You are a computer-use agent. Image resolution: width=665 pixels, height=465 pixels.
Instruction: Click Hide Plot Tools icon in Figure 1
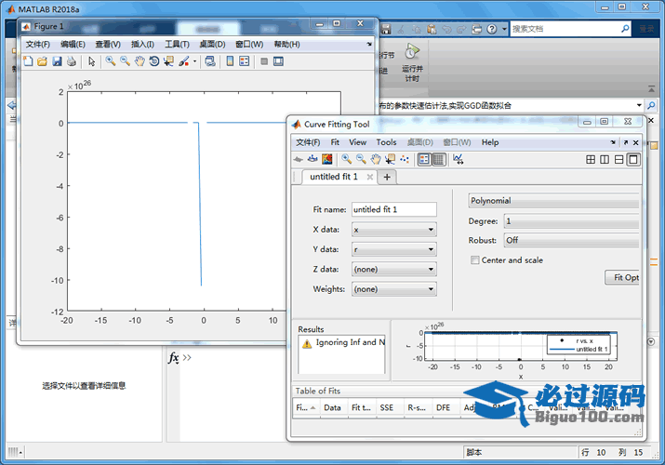pyautogui.click(x=264, y=61)
